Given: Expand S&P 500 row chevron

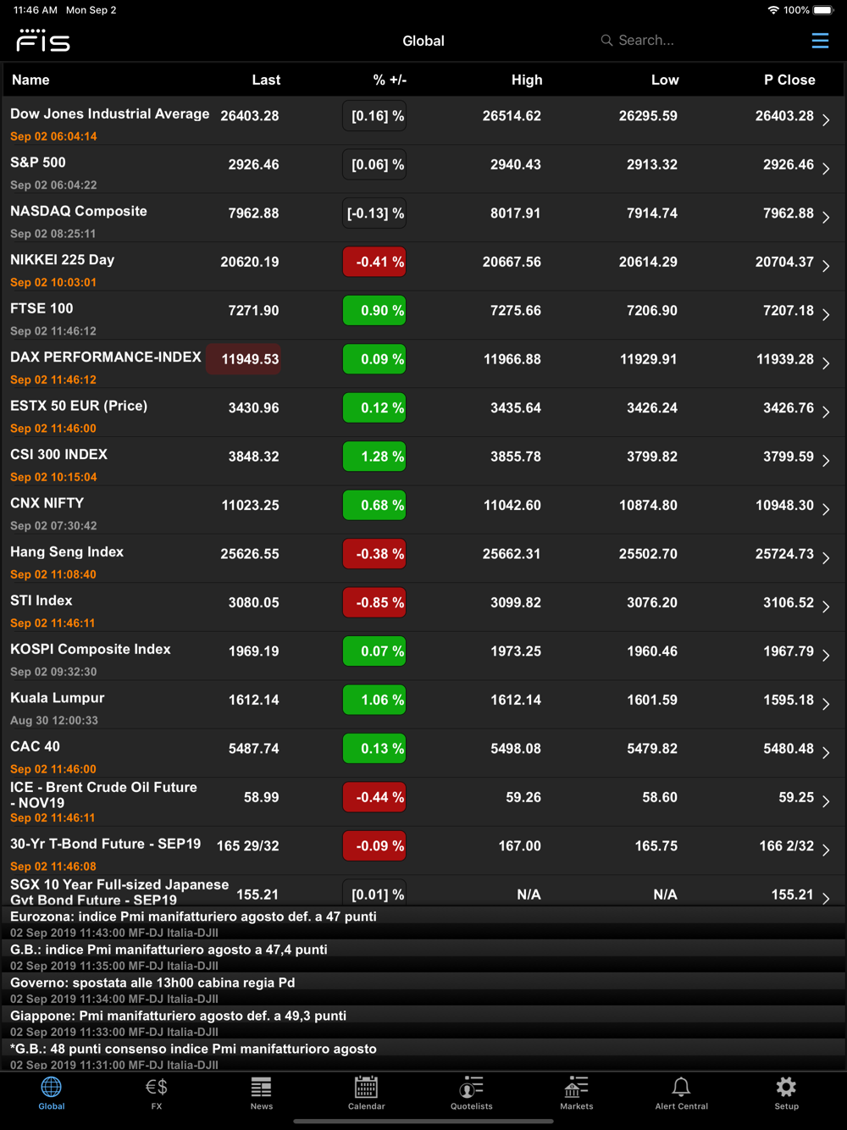Looking at the screenshot, I should point(826,169).
